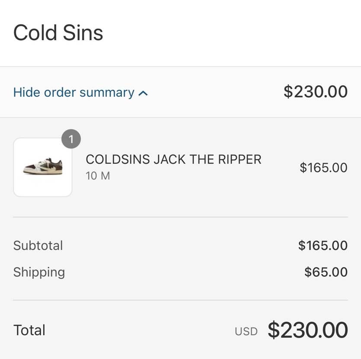Click the 10 M size label
This screenshot has width=361, height=359.
pos(98,176)
